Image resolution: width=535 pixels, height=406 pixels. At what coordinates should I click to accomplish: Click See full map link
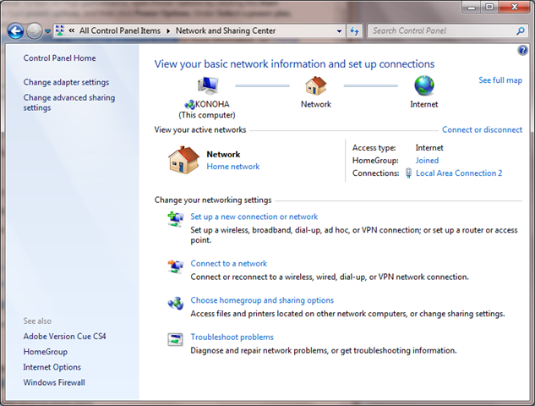pos(500,80)
